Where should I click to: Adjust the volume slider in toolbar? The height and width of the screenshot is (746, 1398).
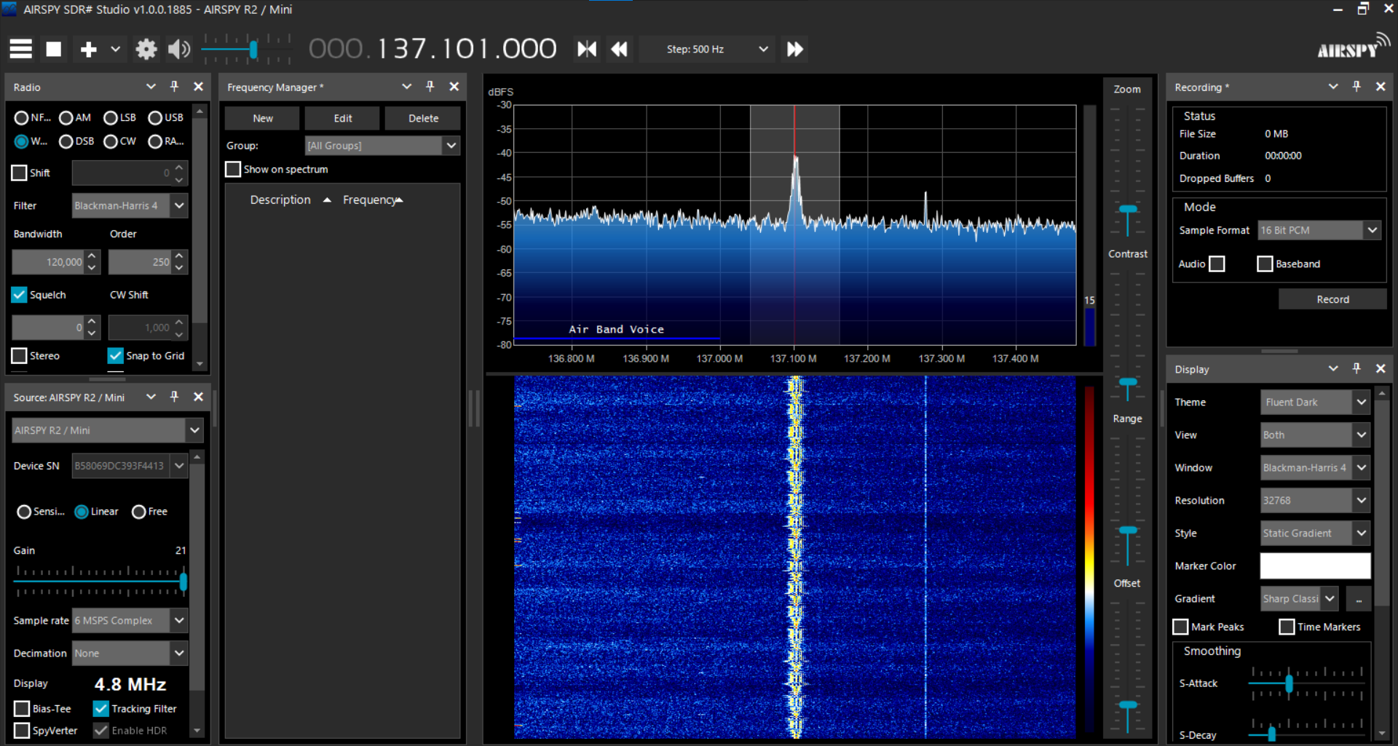pyautogui.click(x=253, y=49)
